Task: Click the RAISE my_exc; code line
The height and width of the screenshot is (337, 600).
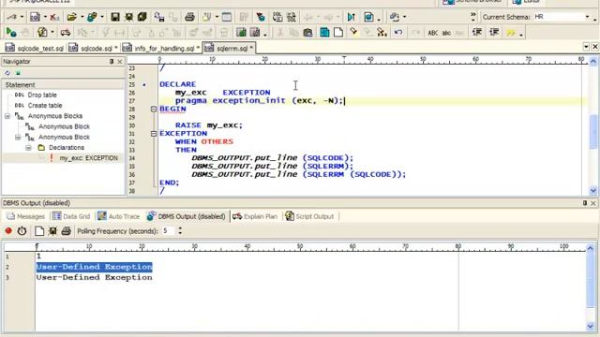Action: [209, 125]
